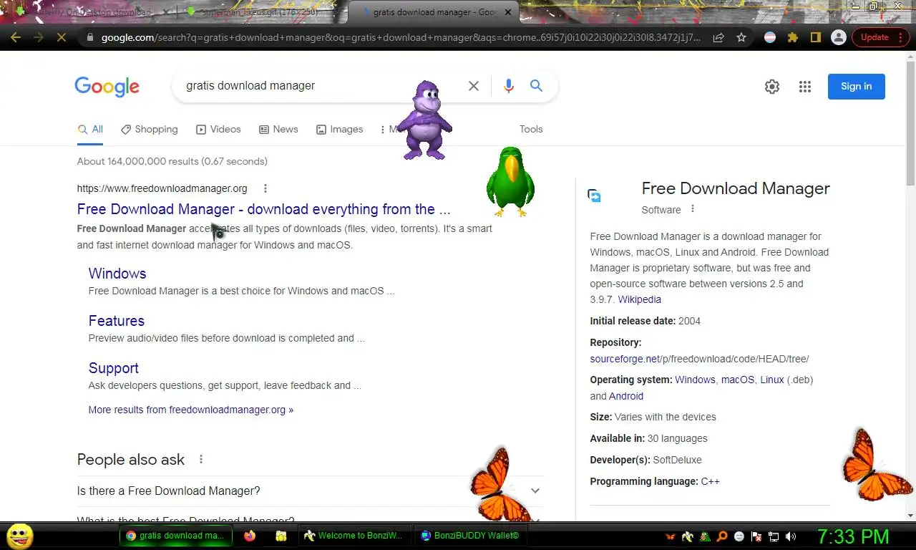The width and height of the screenshot is (916, 550).
Task: Expand 'Is there a Free Download Manager?'
Action: (310, 491)
